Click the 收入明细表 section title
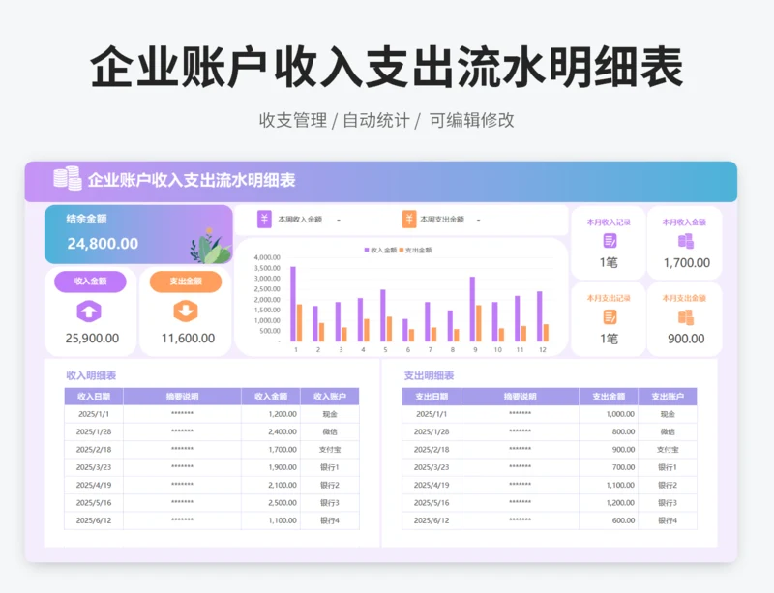 [x=91, y=375]
